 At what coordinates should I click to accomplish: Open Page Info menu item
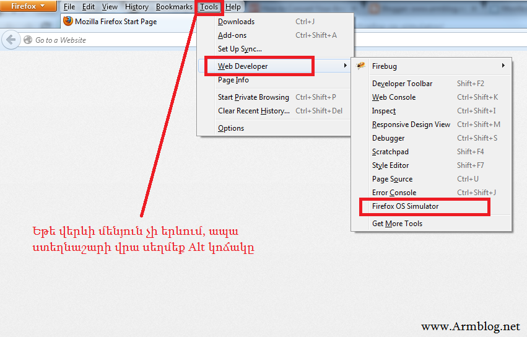(276, 80)
